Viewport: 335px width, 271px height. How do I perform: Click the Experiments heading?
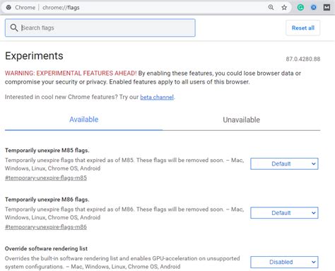coord(34,56)
